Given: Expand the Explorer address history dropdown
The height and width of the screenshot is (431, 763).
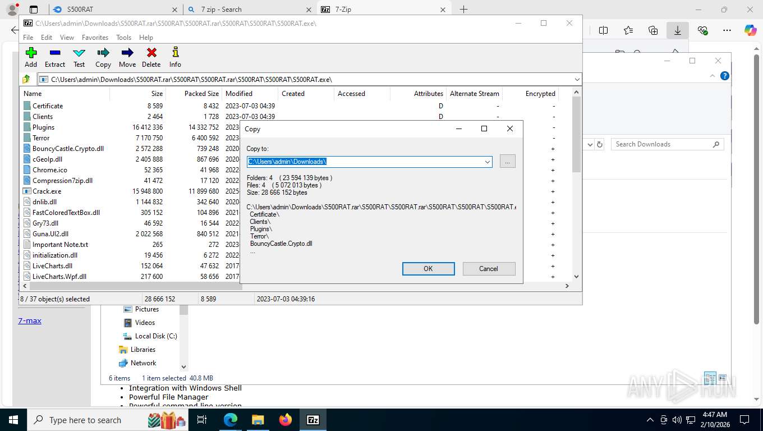Looking at the screenshot, I should tap(590, 144).
